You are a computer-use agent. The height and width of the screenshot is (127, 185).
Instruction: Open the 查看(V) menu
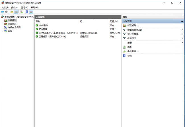click(25, 8)
